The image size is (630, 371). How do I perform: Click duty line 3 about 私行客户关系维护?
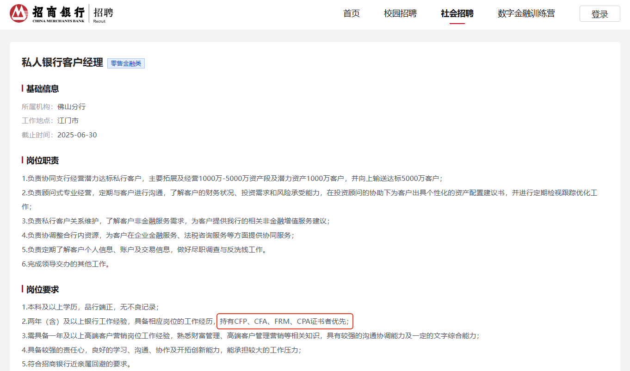coord(176,221)
